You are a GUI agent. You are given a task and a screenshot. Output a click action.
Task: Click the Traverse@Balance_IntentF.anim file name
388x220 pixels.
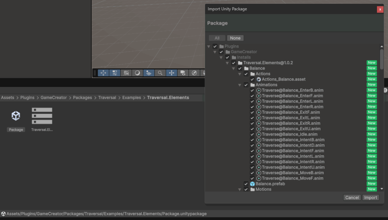point(293,151)
